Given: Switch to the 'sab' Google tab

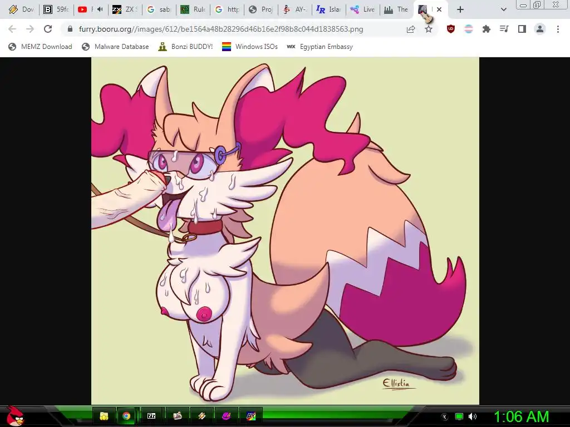Looking at the screenshot, I should (x=159, y=9).
